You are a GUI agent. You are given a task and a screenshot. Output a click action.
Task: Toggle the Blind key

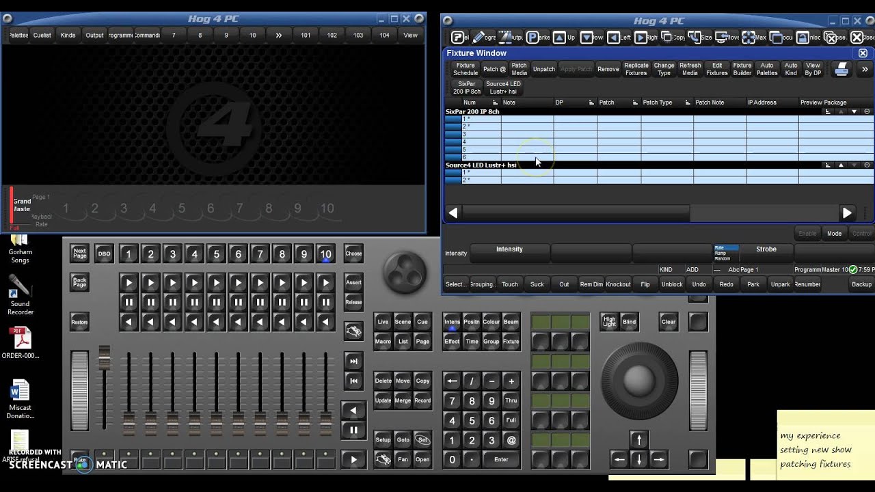pyautogui.click(x=629, y=321)
